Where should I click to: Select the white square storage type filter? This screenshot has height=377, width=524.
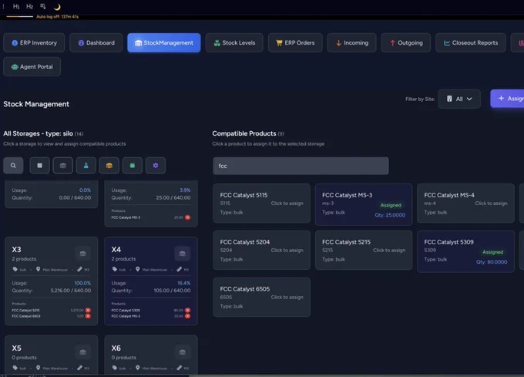pos(40,166)
